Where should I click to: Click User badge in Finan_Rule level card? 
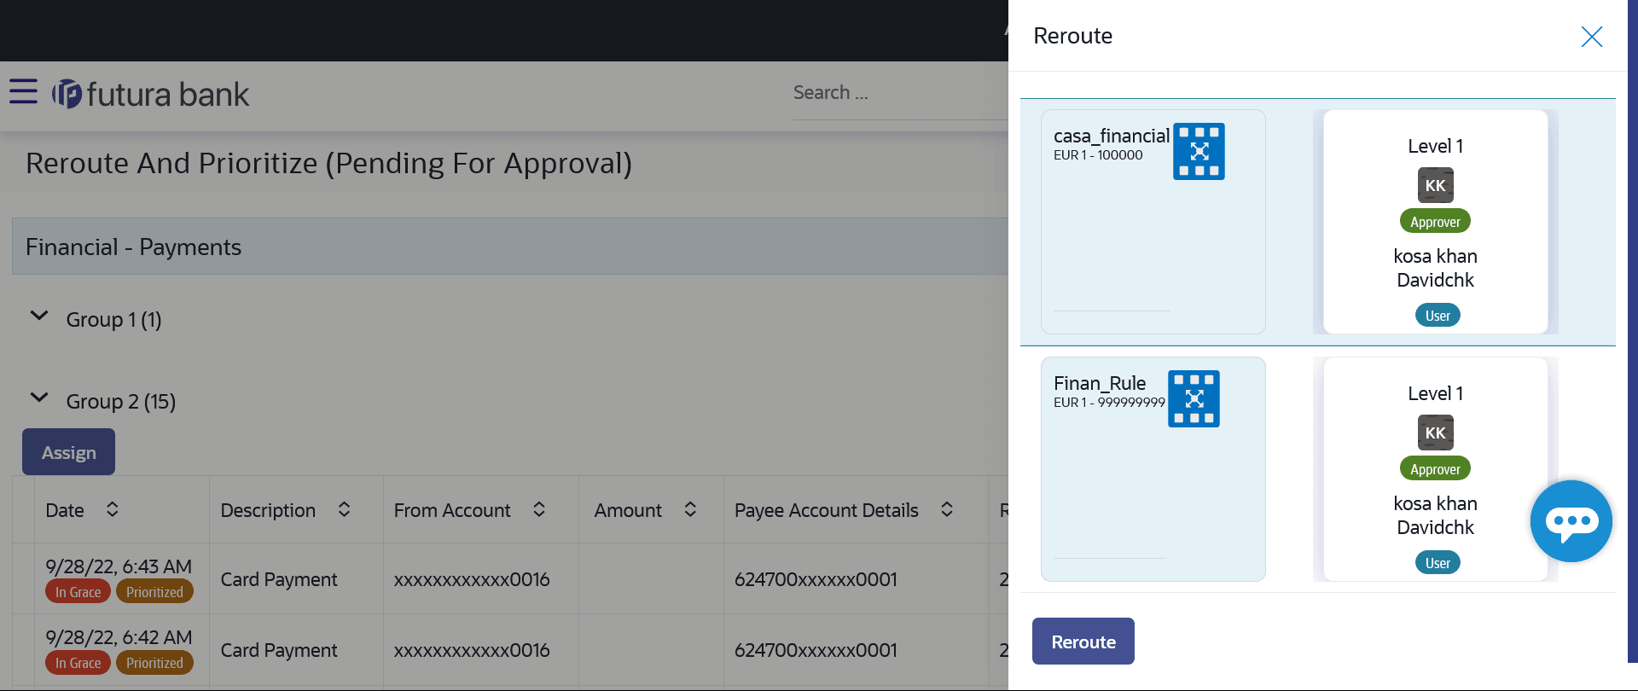[1438, 563]
